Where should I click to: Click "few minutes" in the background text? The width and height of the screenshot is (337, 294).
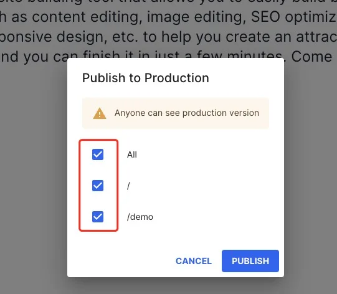pyautogui.click(x=240, y=56)
